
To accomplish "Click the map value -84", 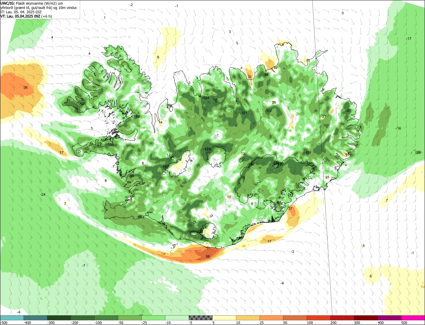I will [266, 75].
